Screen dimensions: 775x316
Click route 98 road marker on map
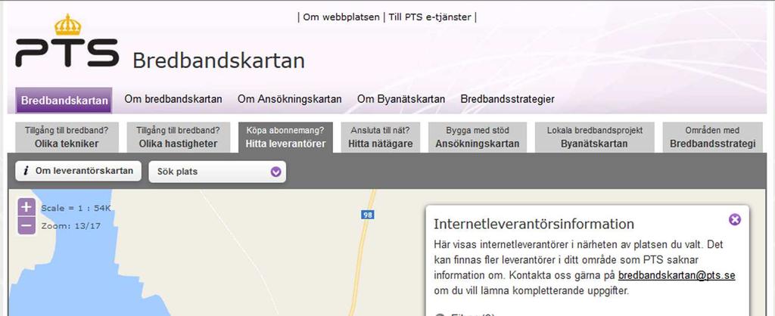pyautogui.click(x=367, y=215)
